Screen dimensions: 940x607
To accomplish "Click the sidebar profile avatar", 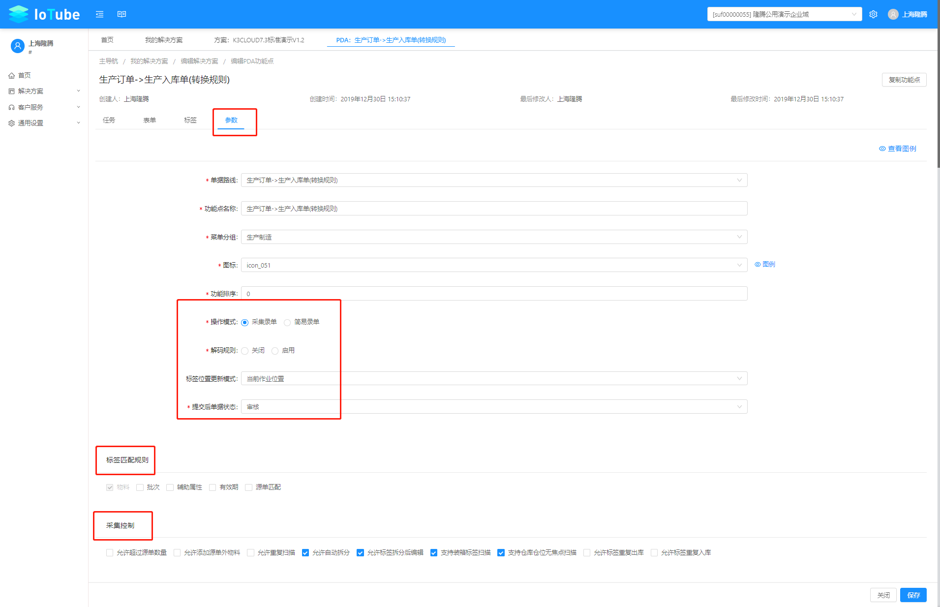I will click(18, 46).
